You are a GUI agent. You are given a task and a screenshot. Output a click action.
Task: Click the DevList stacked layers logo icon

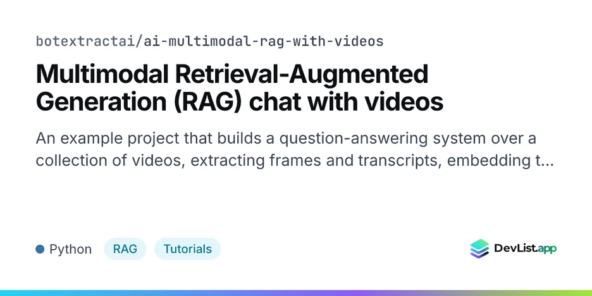479,249
